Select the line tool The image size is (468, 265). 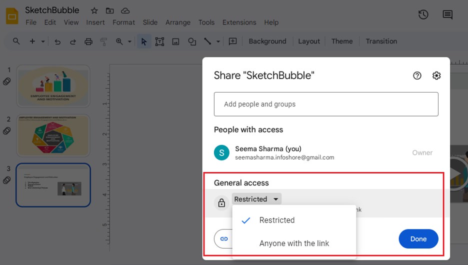pyautogui.click(x=207, y=41)
